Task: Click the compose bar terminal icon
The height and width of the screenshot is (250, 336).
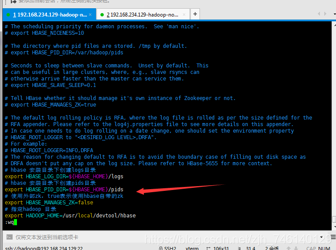Action: click(10, 237)
